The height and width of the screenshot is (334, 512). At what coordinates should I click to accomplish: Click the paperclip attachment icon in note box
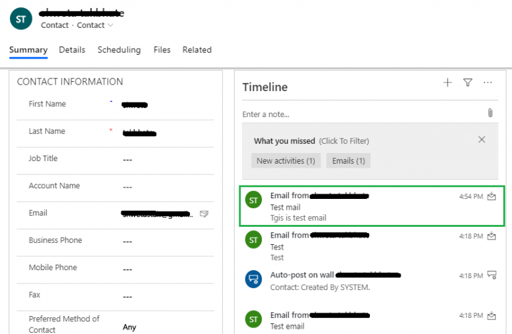(490, 113)
